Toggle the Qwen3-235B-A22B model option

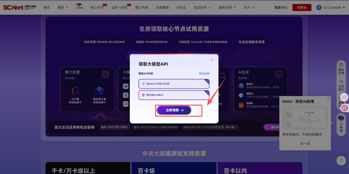point(174,84)
